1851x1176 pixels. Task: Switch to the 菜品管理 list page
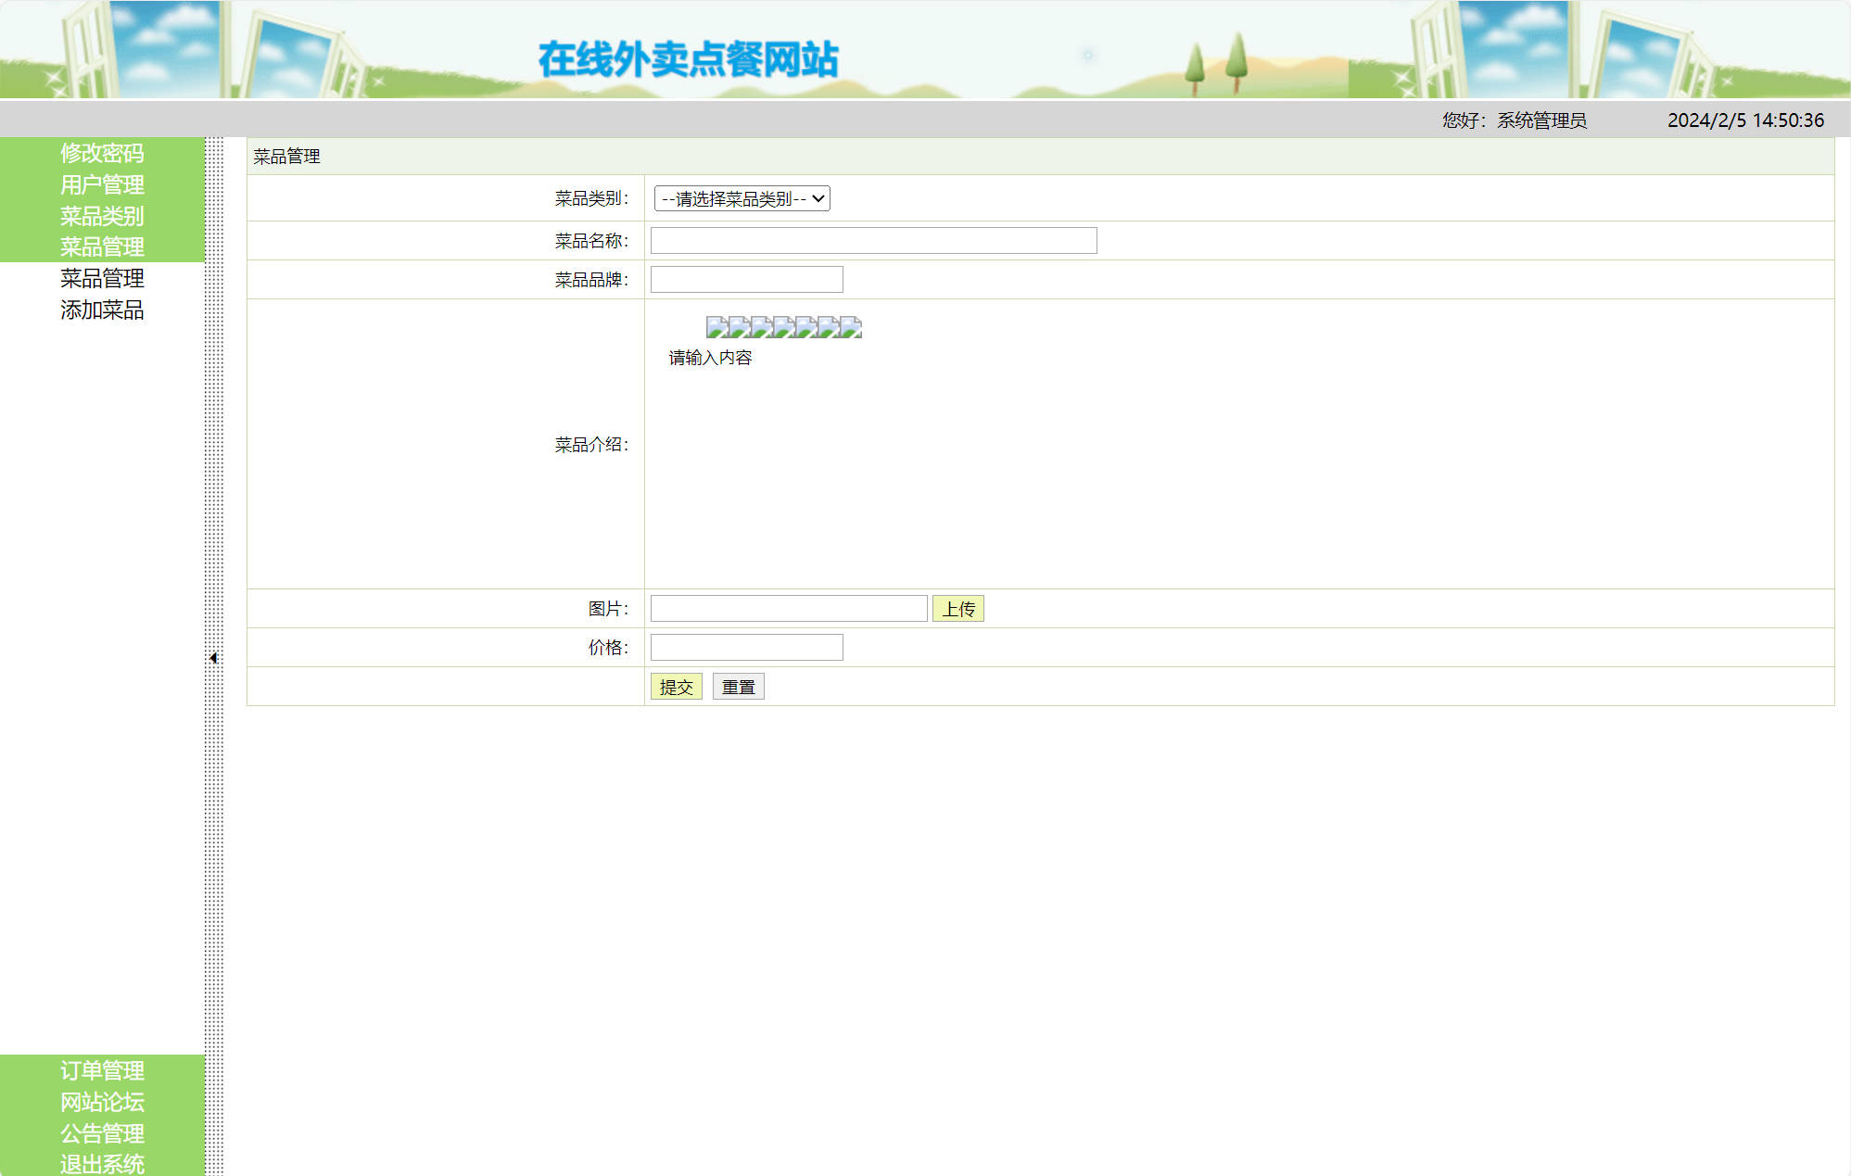tap(102, 278)
